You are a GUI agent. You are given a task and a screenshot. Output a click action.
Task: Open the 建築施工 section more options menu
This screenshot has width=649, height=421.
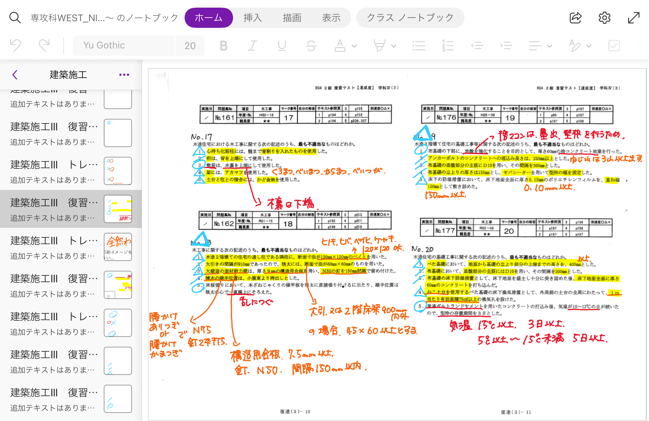pos(124,75)
